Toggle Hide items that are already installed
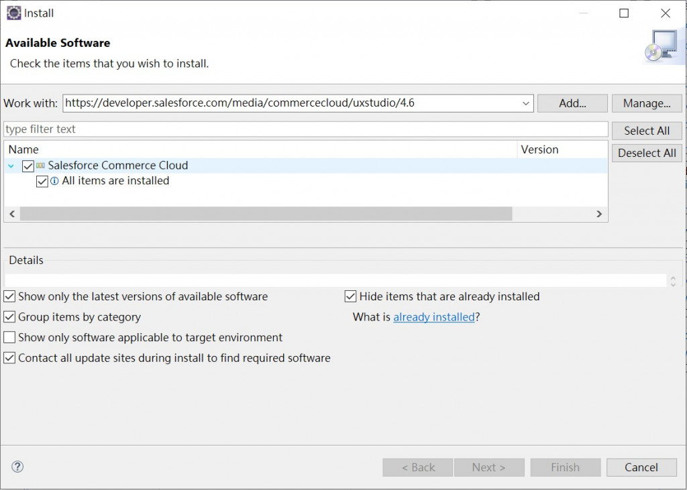The height and width of the screenshot is (490, 687). pyautogui.click(x=350, y=296)
